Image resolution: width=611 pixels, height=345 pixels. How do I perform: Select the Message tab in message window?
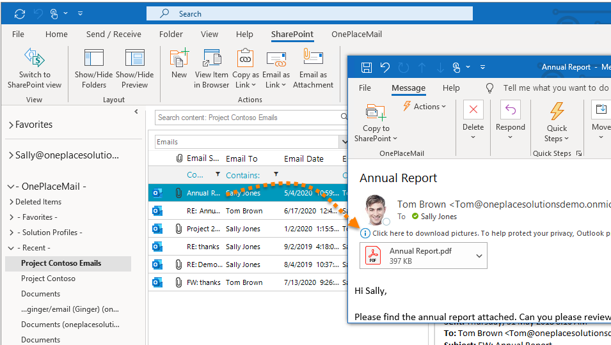[x=408, y=88]
